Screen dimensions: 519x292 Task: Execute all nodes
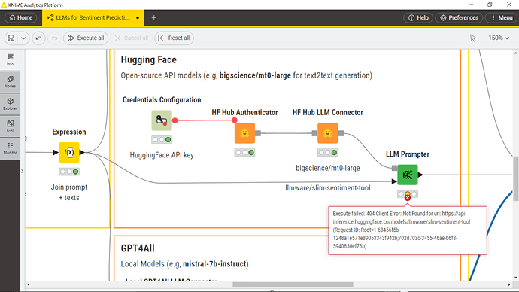pos(86,38)
